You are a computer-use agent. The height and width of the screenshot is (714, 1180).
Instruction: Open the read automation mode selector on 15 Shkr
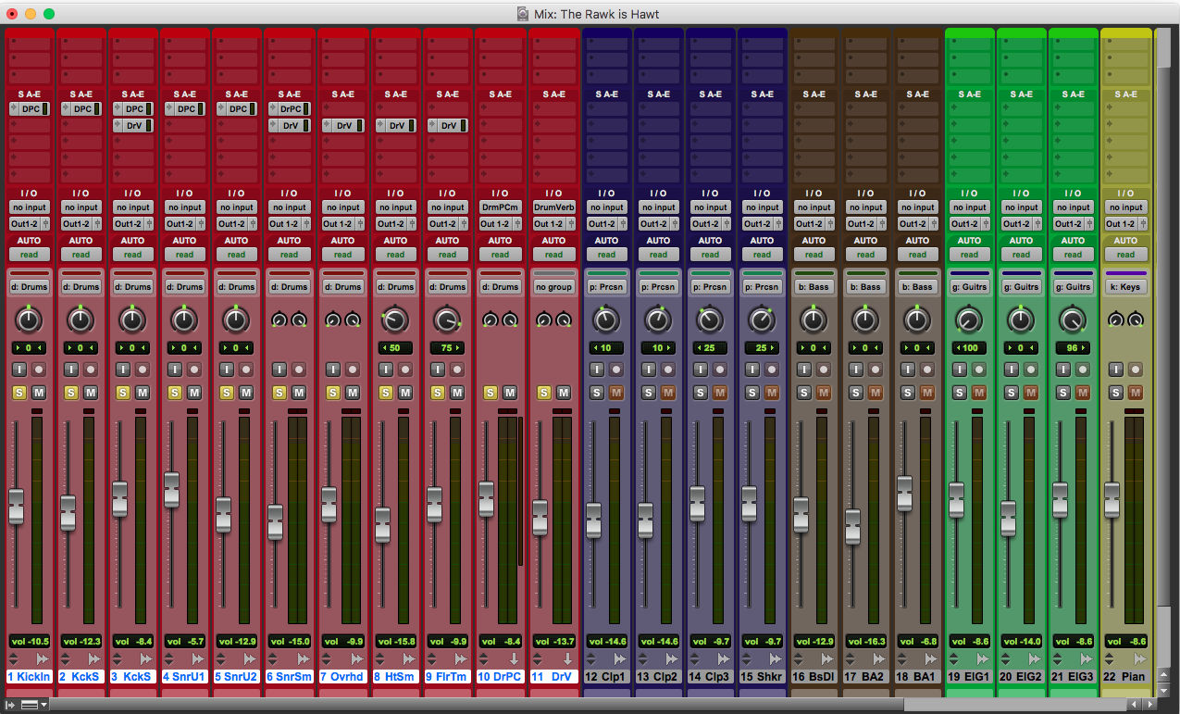pos(762,254)
